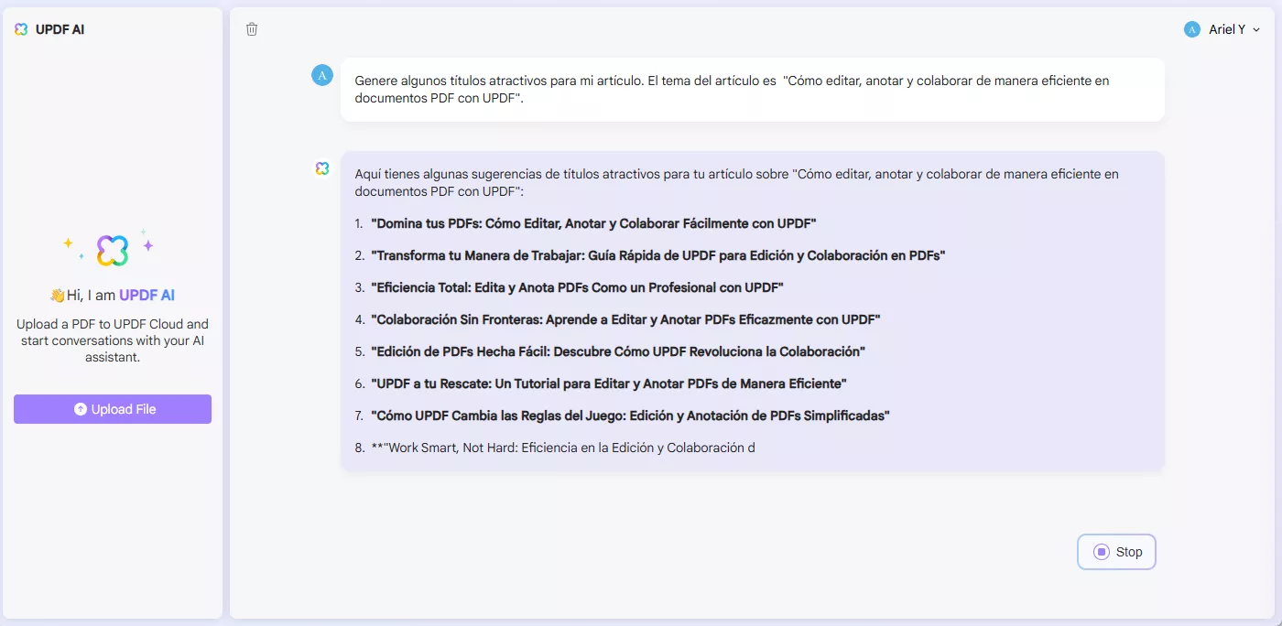The image size is (1282, 626).
Task: Click the Ariel Y username label
Action: [1227, 29]
